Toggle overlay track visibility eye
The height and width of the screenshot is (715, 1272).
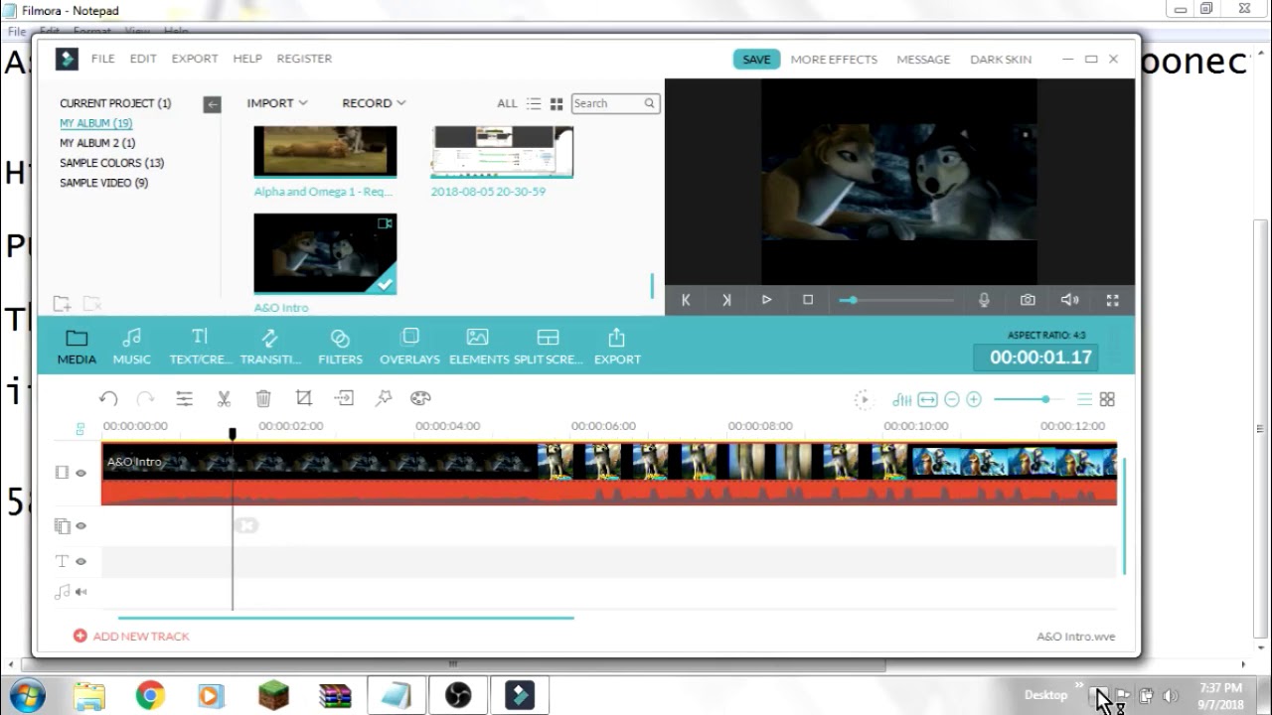[81, 525]
